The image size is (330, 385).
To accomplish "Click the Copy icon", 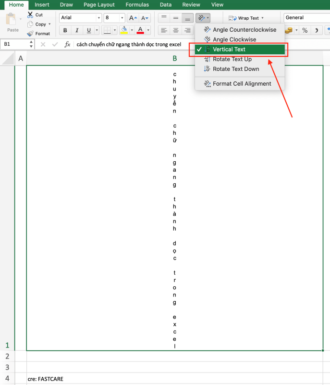I will tap(30, 24).
